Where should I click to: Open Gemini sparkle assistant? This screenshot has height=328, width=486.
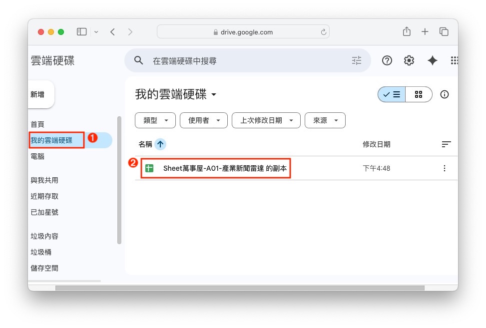[x=433, y=60]
